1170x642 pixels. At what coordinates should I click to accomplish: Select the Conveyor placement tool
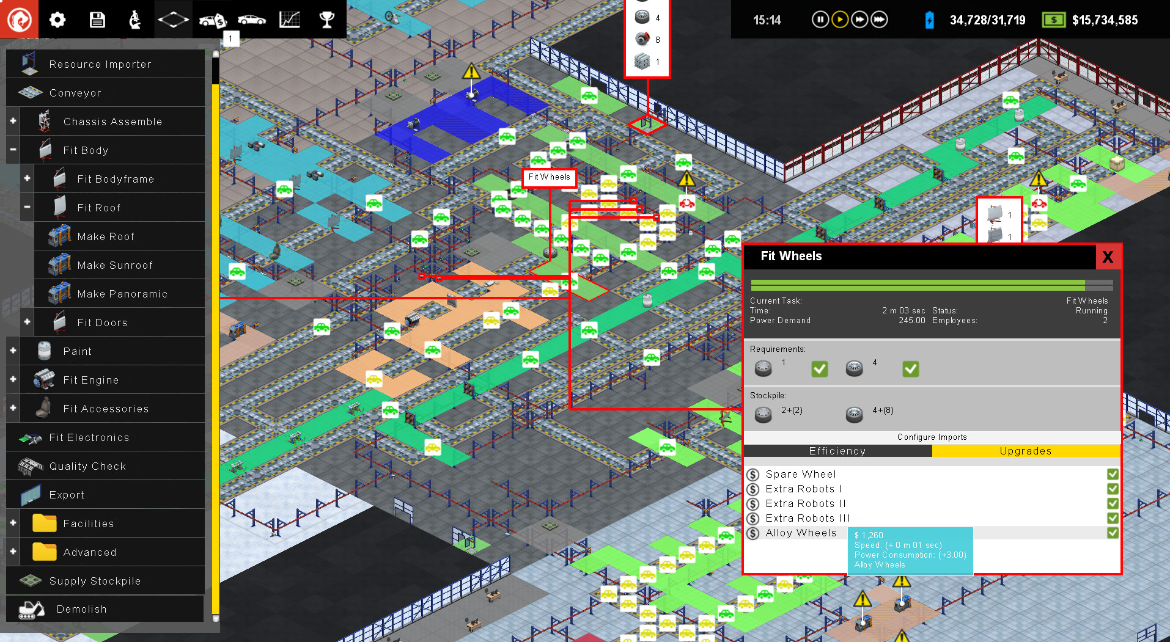pos(75,92)
